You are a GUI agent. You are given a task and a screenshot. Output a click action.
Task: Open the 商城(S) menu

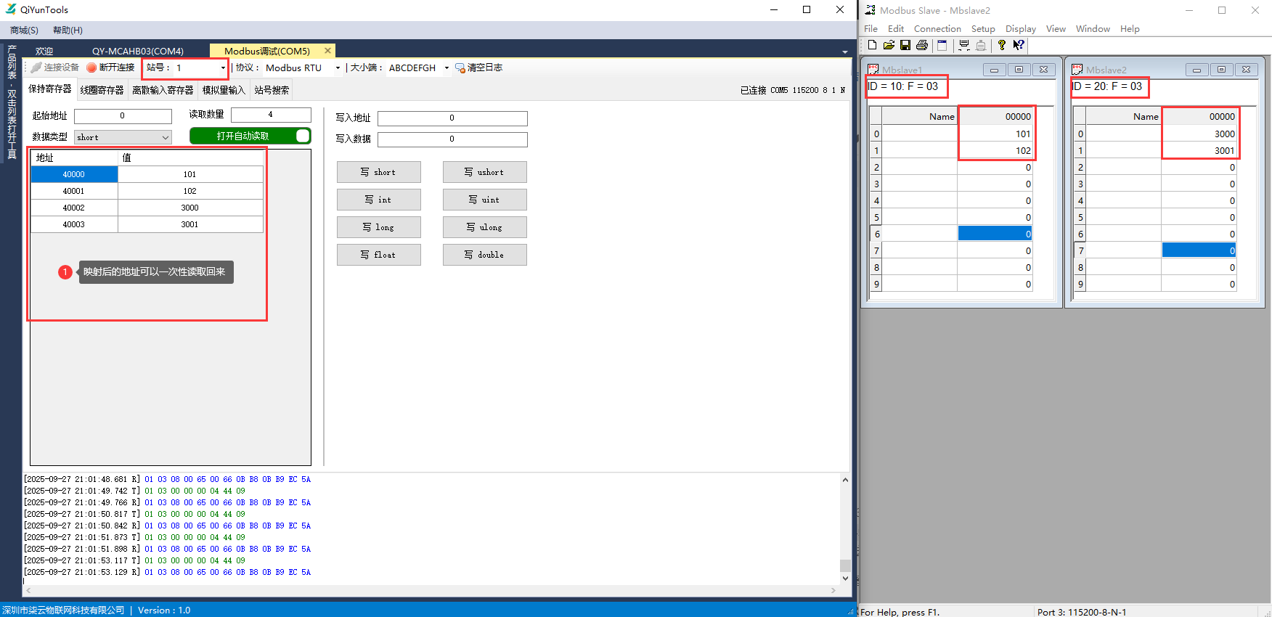[24, 30]
